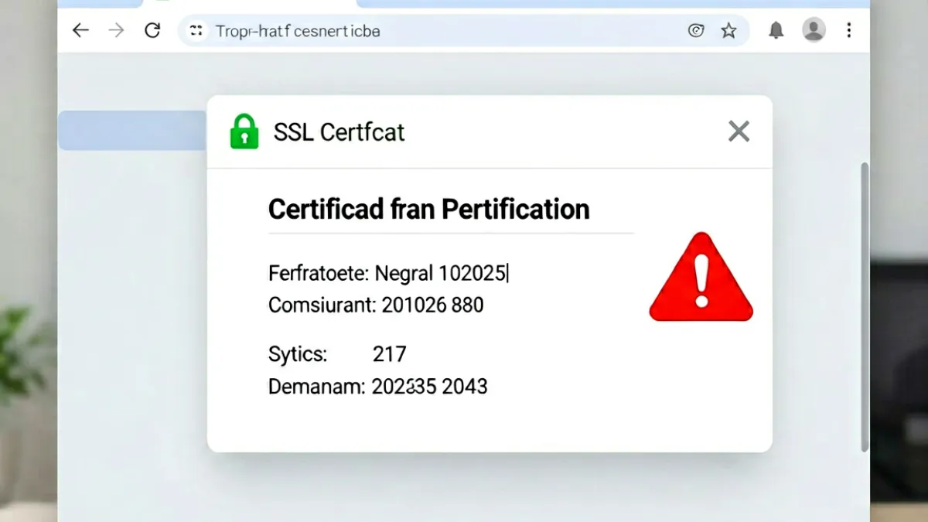Click the Ferfratoete: Negral 102025 line
Screen dimensions: 928x522
point(388,273)
